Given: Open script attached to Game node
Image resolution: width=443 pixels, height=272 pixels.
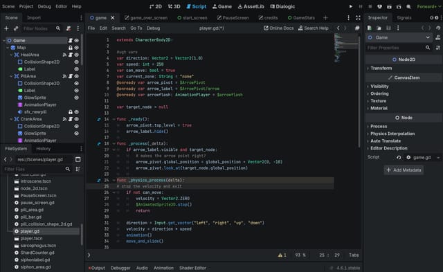Looking at the screenshot, I should [x=71, y=40].
